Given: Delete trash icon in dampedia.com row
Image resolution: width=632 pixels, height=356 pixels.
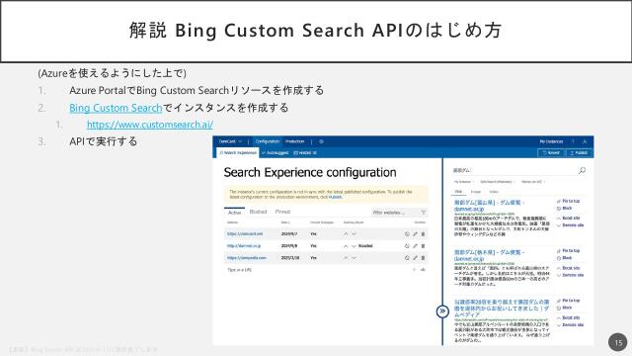Looking at the screenshot, I should [x=423, y=257].
